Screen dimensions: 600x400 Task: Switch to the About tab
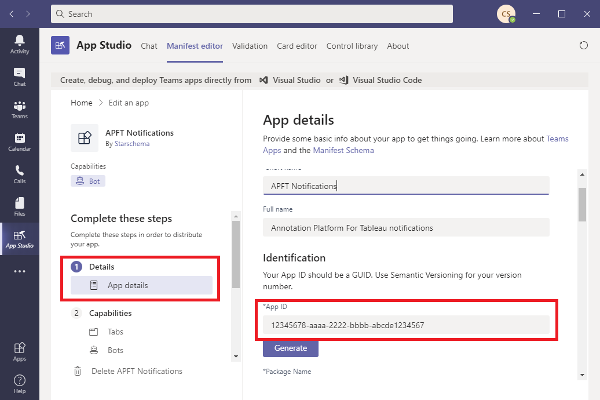pos(398,46)
